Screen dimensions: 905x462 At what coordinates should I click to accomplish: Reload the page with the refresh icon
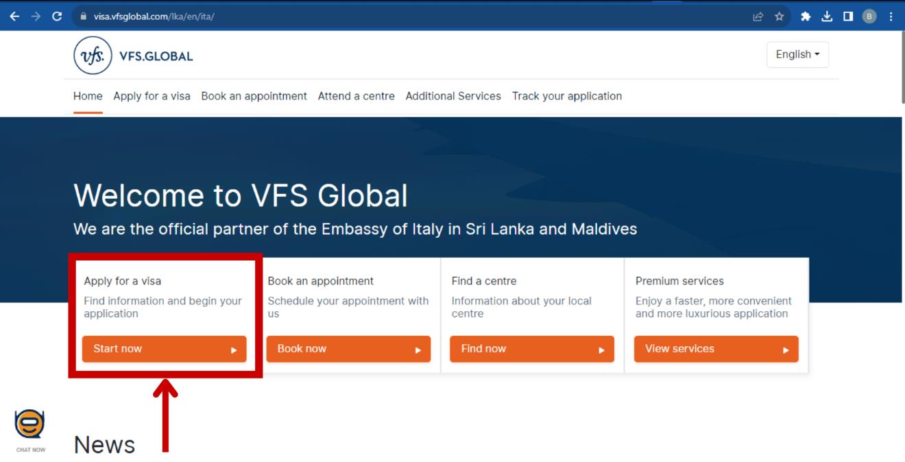(x=57, y=16)
